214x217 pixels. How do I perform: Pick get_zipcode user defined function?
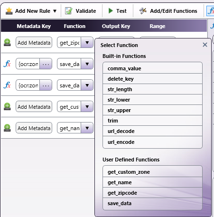[x=152, y=193]
